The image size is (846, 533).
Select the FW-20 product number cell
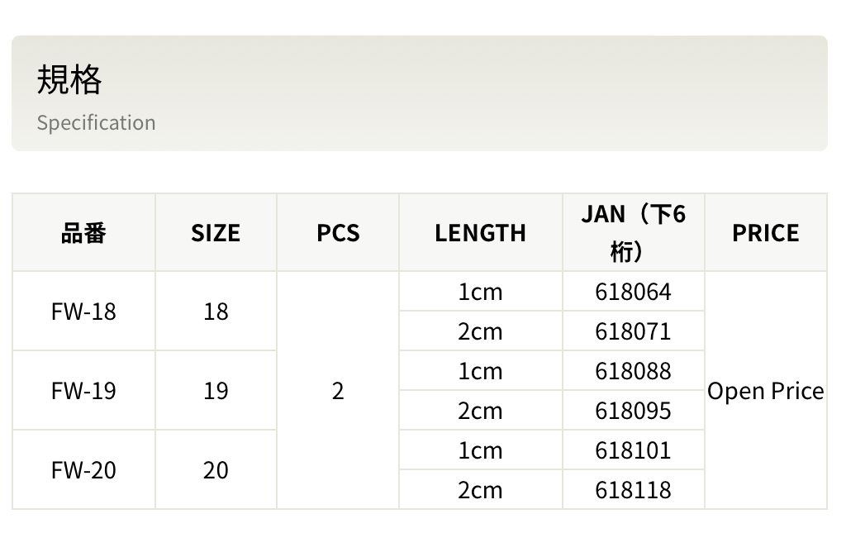[83, 470]
